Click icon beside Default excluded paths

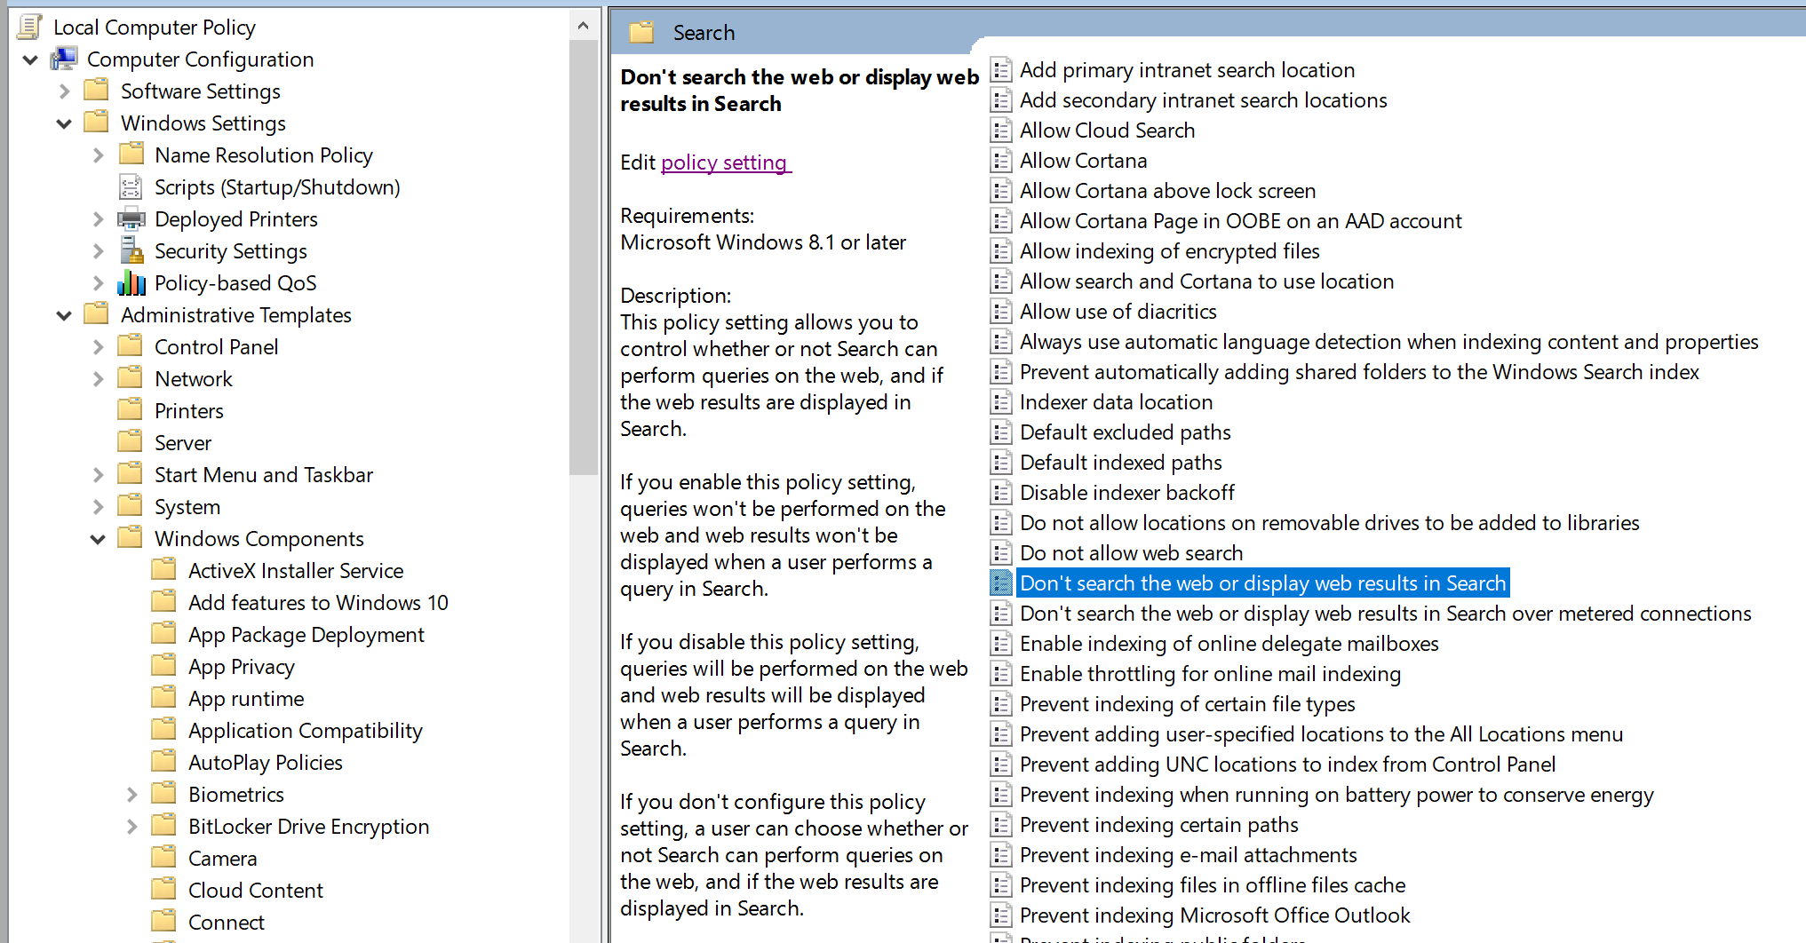(1001, 432)
